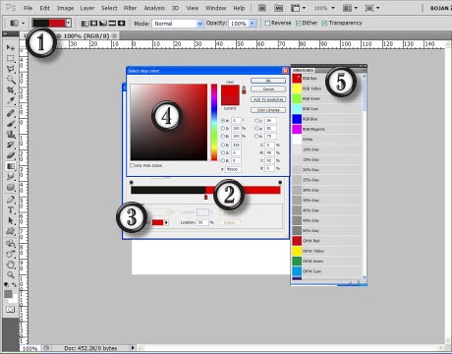
Task: Toggle the Dither checkbox
Action: click(x=298, y=23)
